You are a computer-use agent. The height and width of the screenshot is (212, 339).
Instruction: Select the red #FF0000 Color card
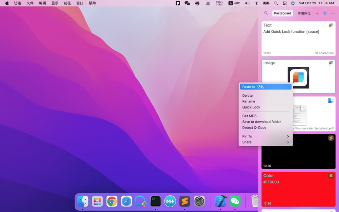(x=298, y=189)
